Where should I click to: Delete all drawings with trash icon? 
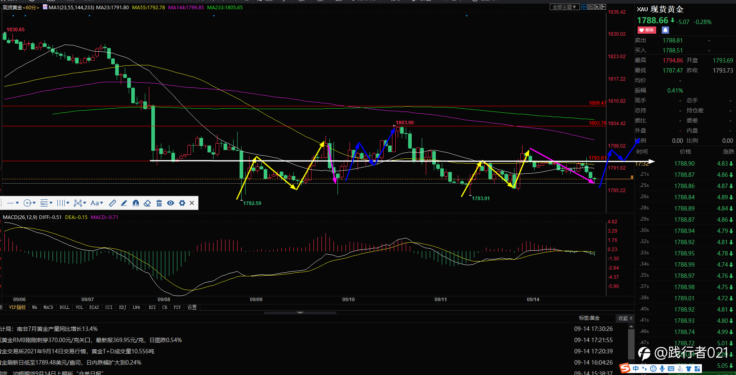[159, 203]
